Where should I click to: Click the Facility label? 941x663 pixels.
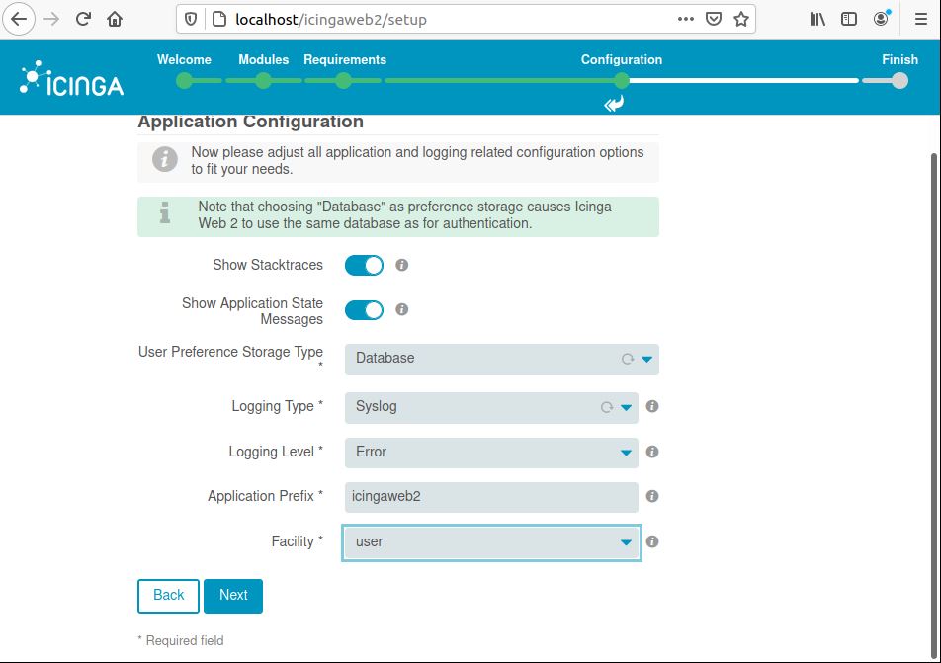coord(298,541)
